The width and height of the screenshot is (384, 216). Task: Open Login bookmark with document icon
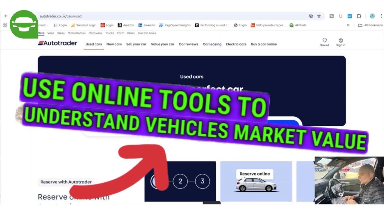pyautogui.click(x=60, y=25)
